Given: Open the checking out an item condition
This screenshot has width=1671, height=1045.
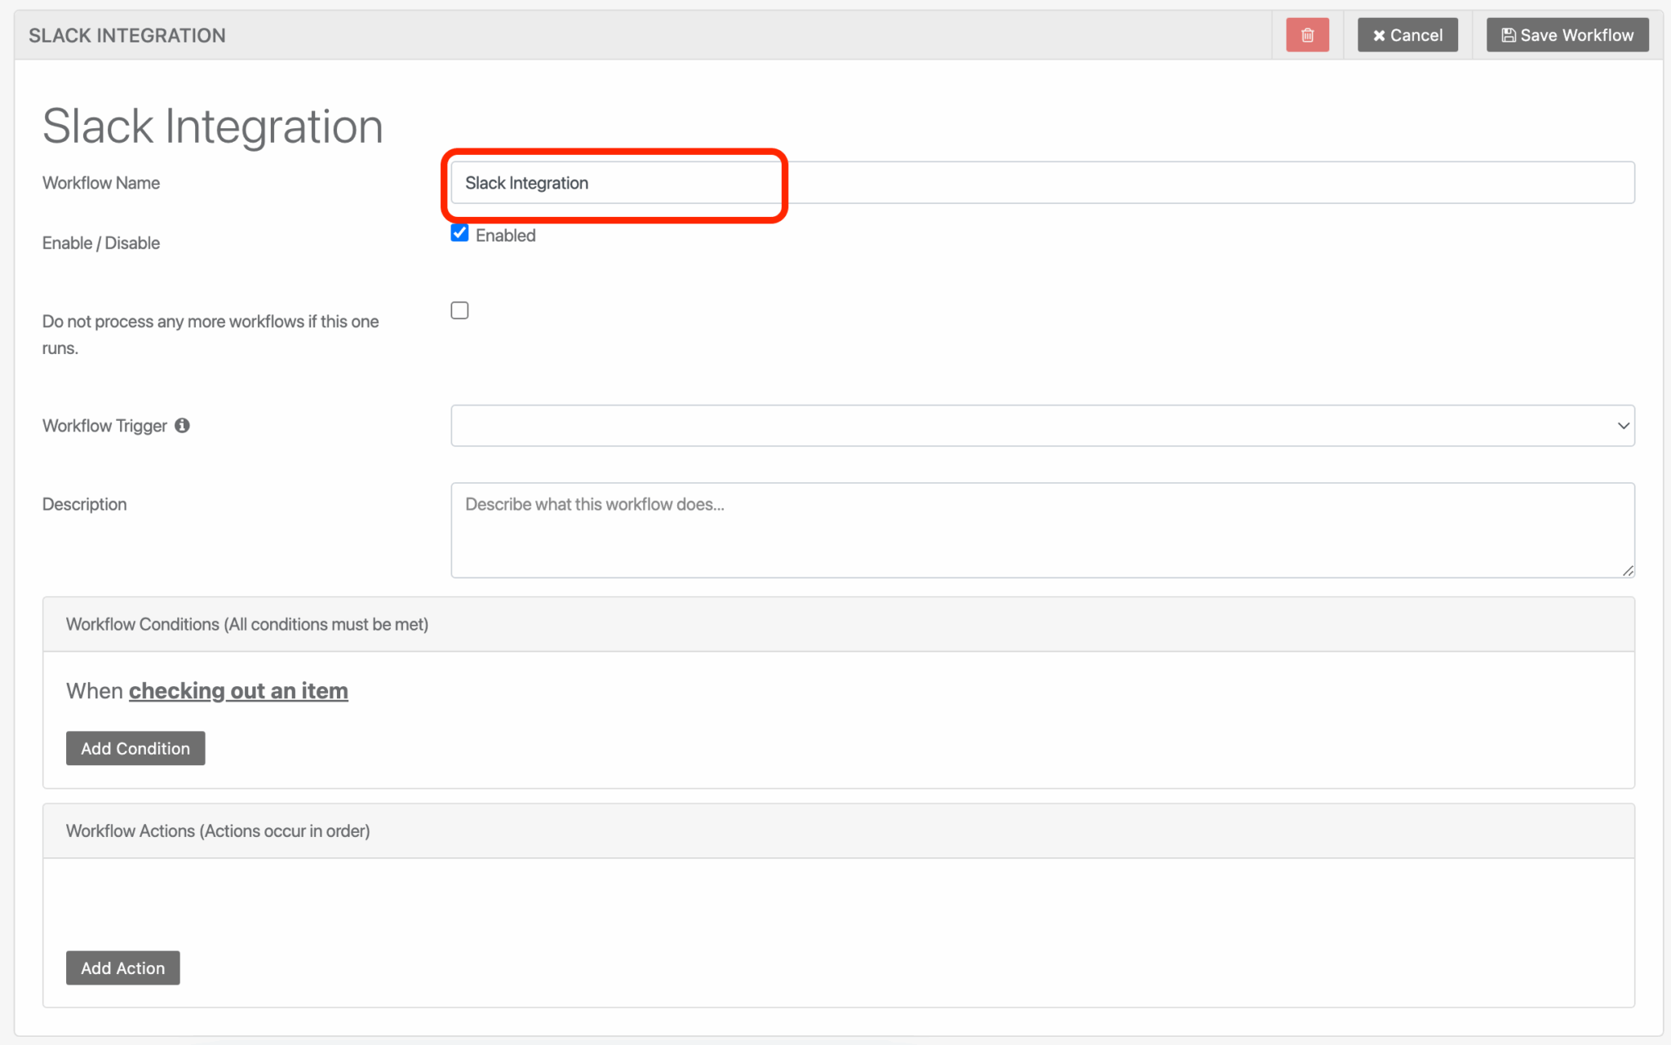Looking at the screenshot, I should pyautogui.click(x=238, y=690).
